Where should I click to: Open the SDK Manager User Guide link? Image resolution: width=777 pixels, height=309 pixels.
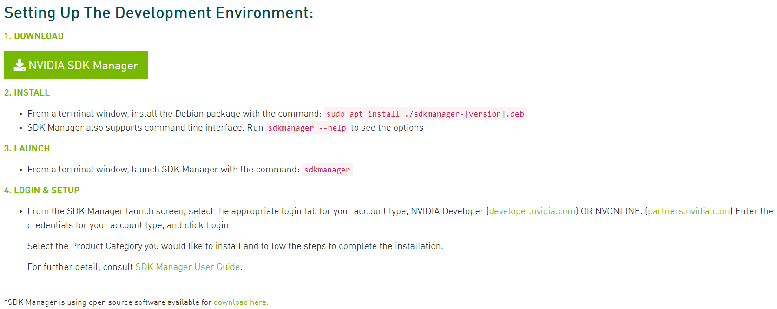[188, 267]
